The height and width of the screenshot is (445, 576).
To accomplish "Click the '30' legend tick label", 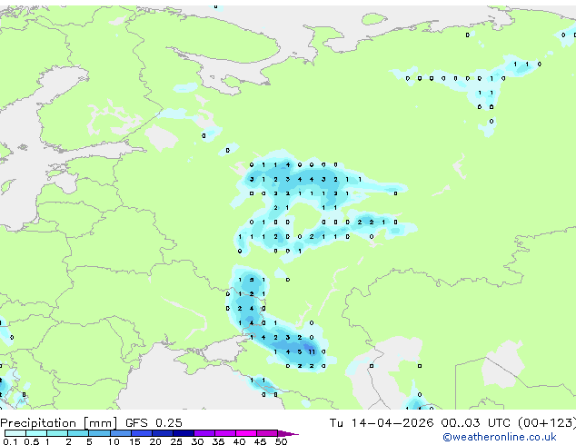I will [x=197, y=441].
